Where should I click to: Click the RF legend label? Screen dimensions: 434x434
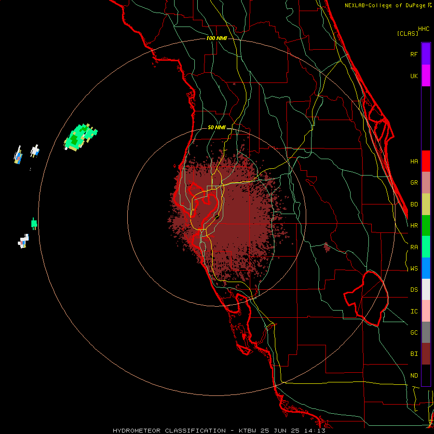pos(414,54)
